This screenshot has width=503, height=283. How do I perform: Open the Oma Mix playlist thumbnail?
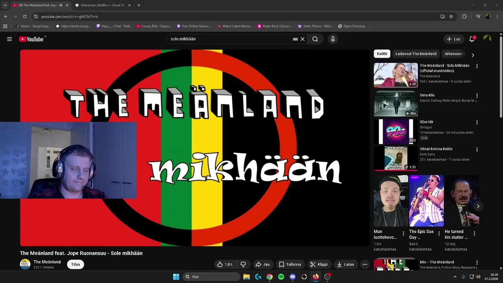click(396, 104)
